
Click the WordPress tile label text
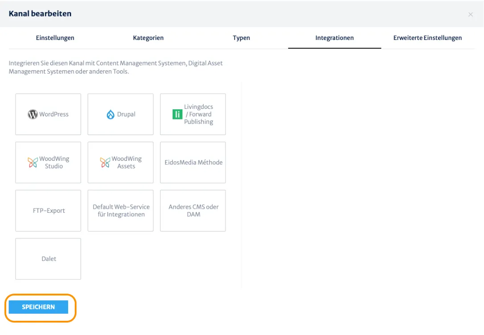pos(54,114)
